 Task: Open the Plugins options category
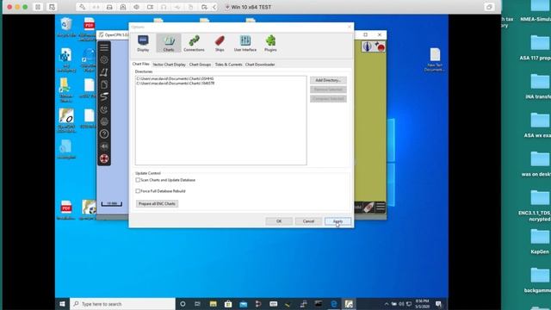270,43
